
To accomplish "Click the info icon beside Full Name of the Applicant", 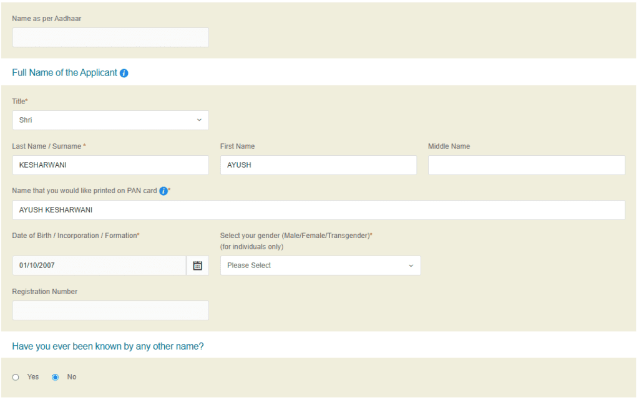I will tap(124, 73).
